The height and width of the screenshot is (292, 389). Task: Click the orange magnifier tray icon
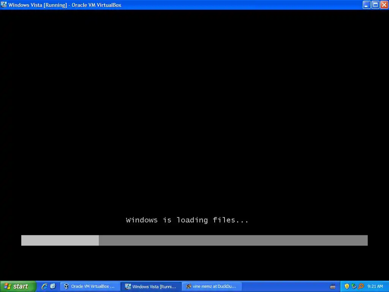point(361,286)
